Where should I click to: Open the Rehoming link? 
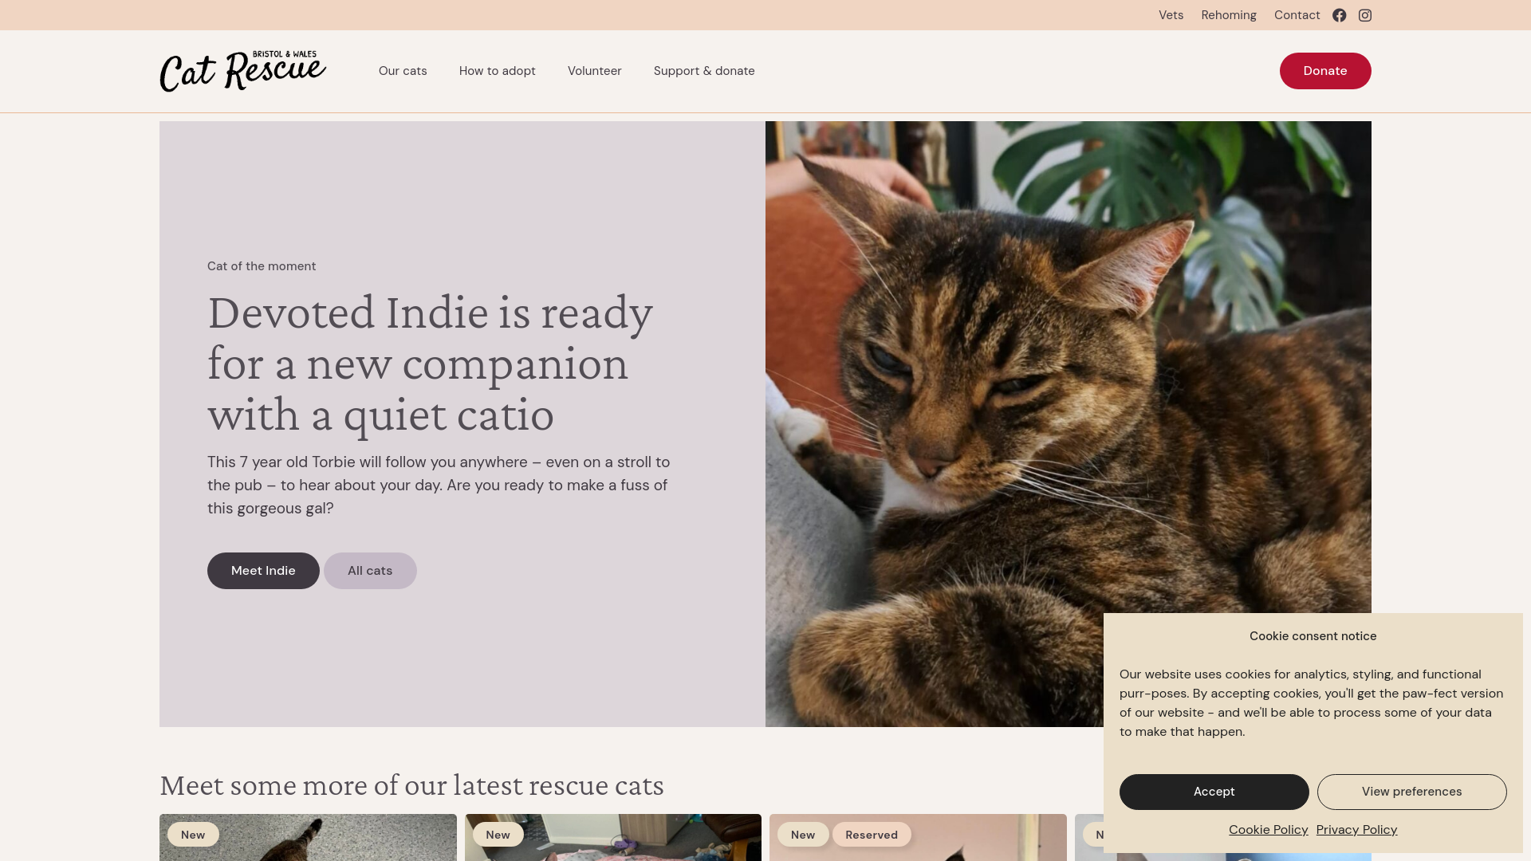pyautogui.click(x=1229, y=15)
